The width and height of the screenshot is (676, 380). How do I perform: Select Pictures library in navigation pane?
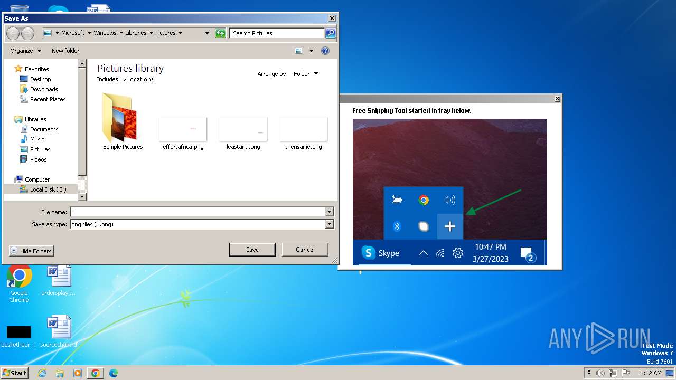point(40,149)
